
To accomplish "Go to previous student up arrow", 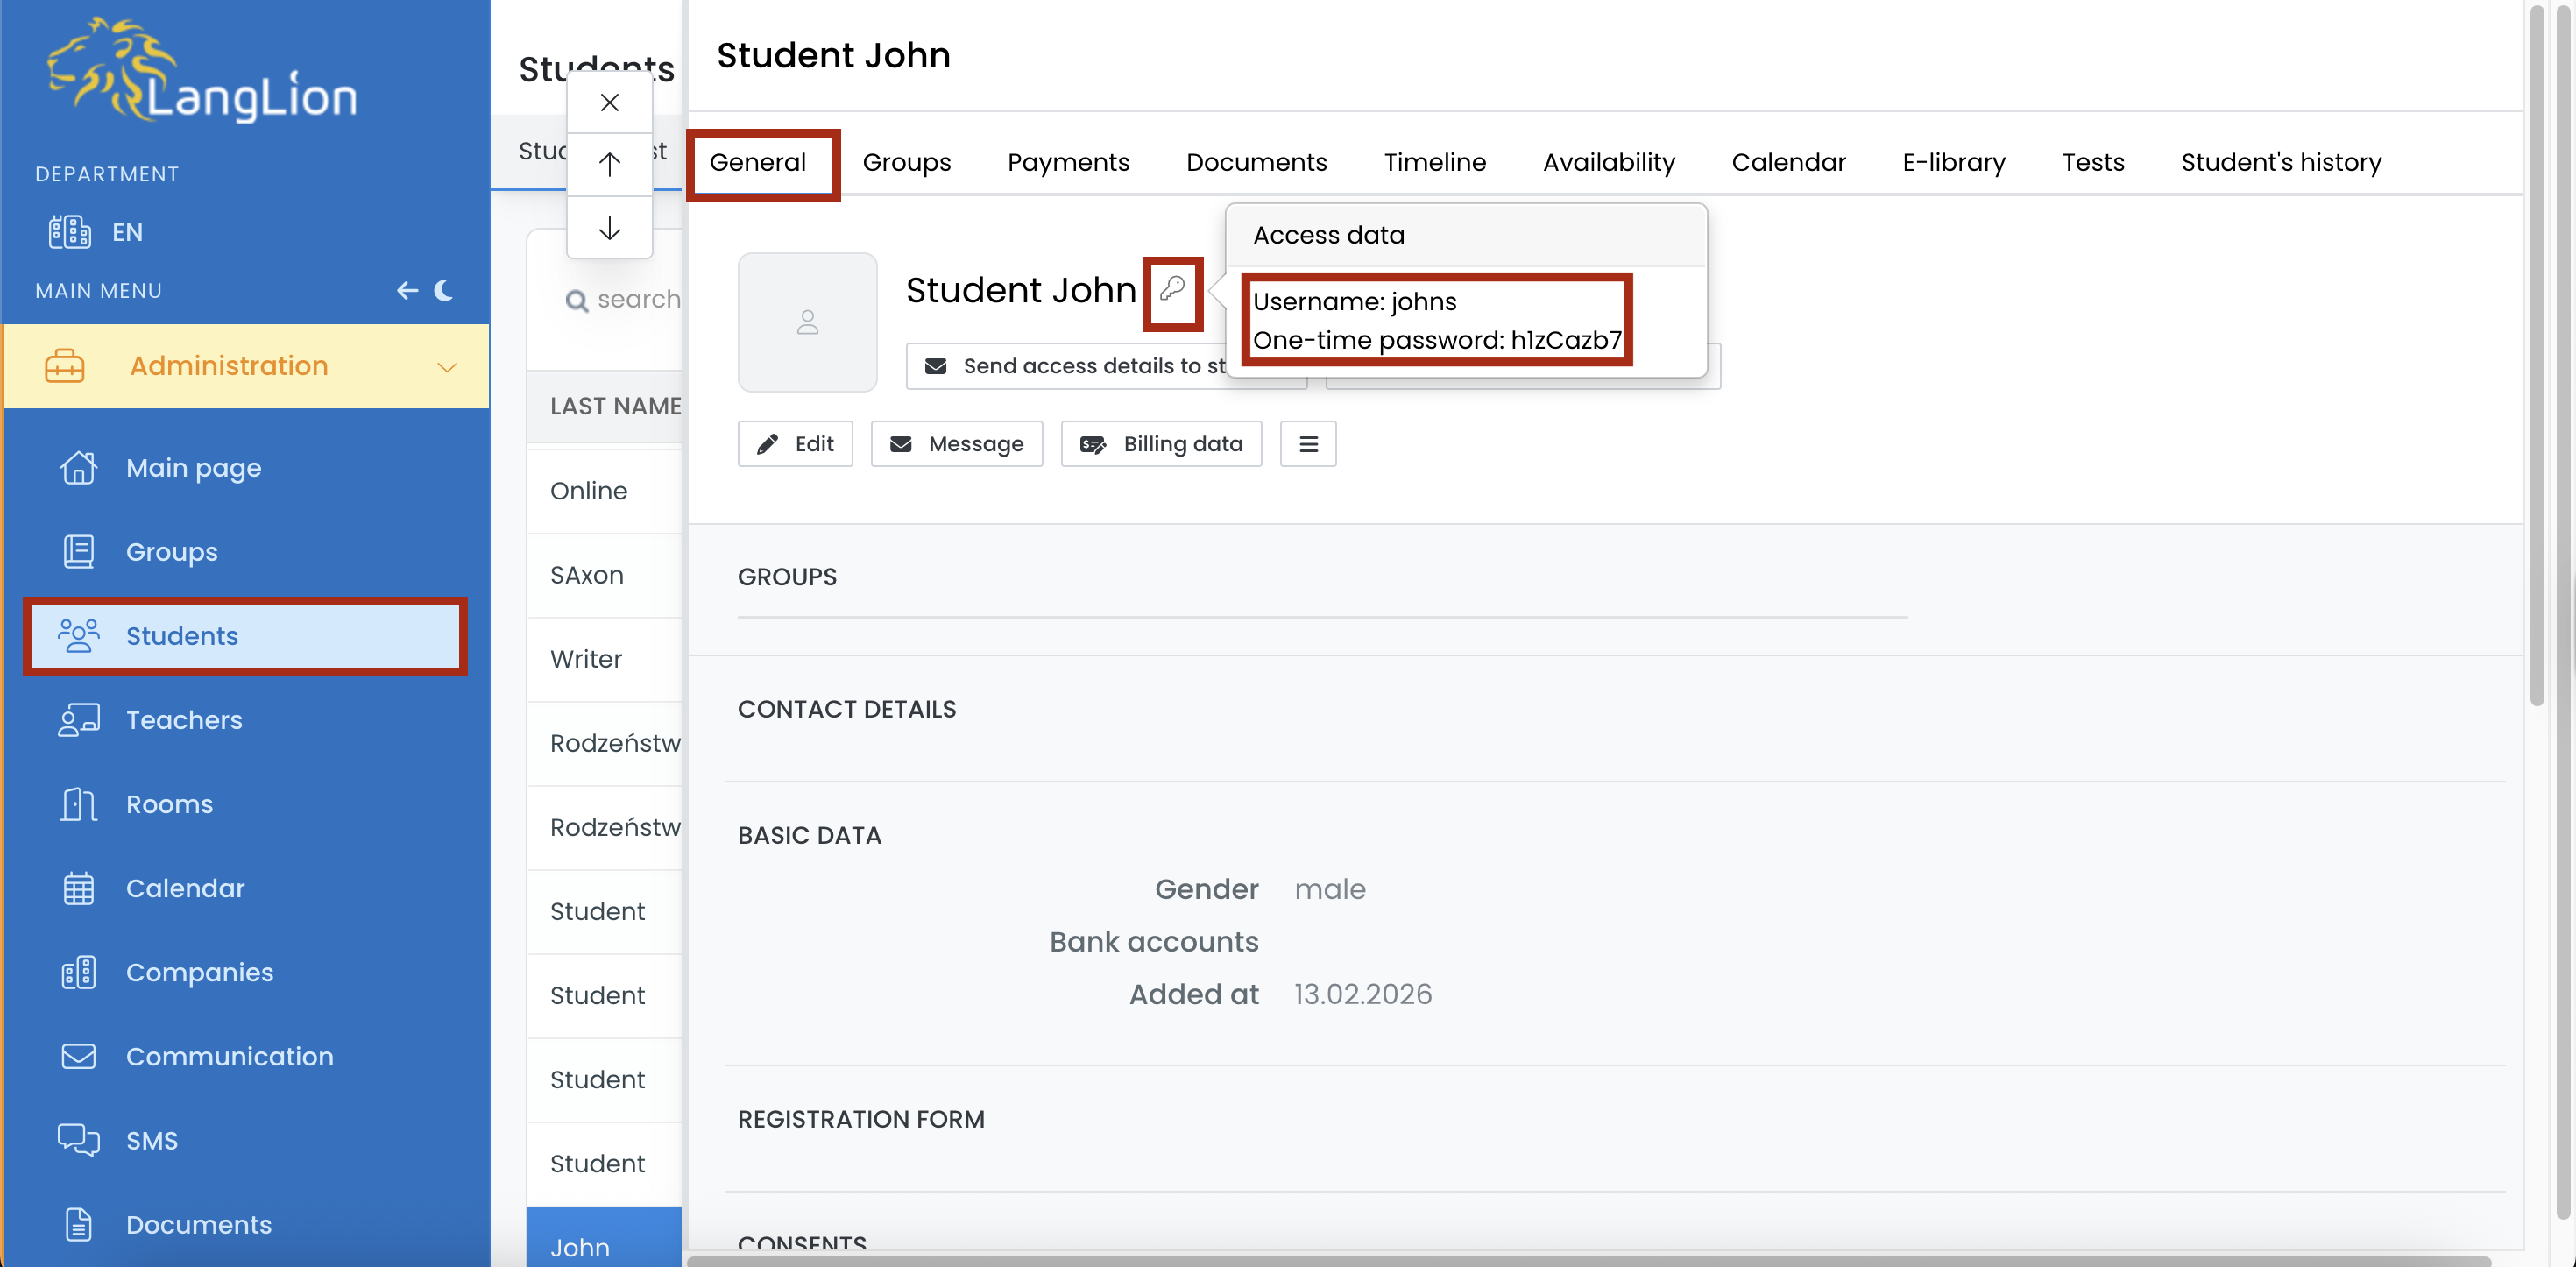I will click(x=609, y=164).
